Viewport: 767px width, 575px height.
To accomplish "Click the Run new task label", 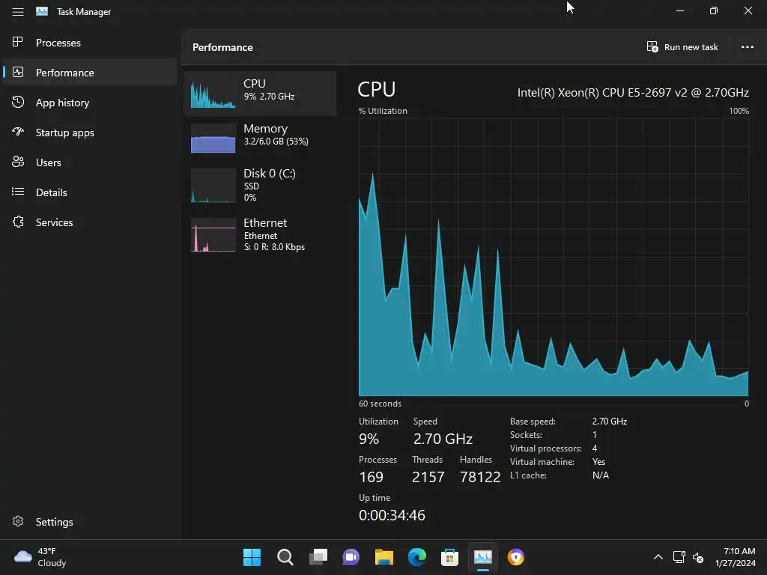I will coord(691,47).
